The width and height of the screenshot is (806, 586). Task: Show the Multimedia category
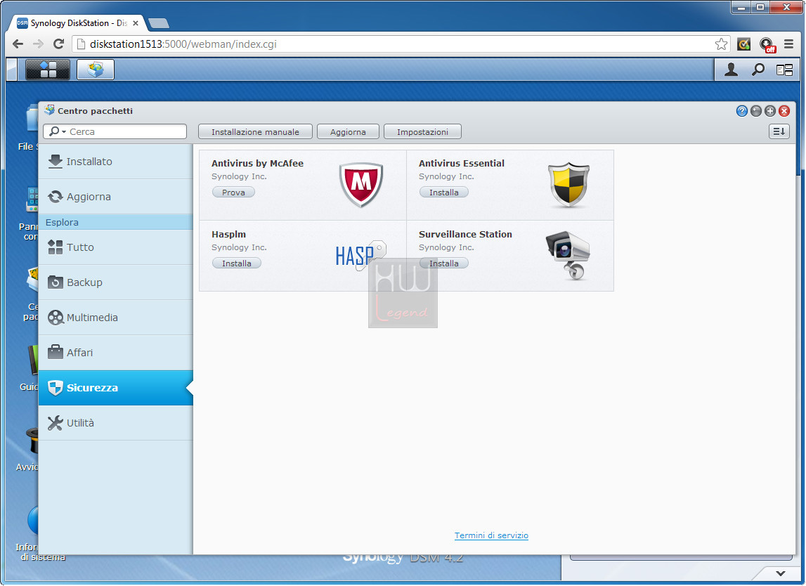click(116, 318)
